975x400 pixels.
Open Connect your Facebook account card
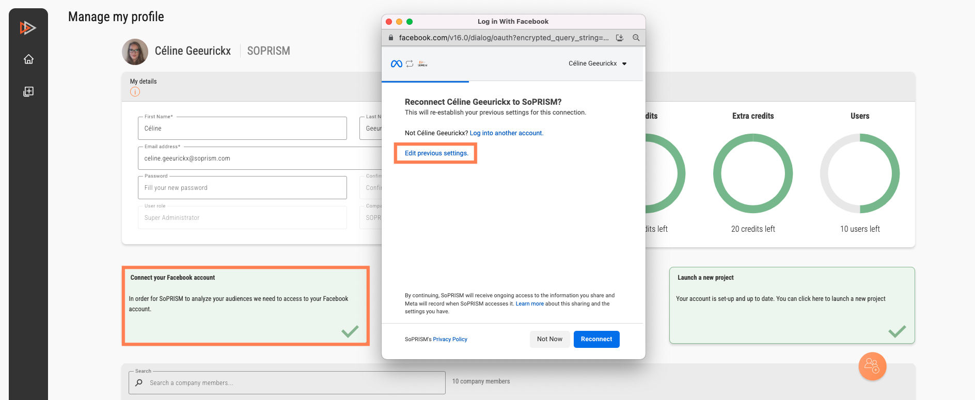(245, 306)
